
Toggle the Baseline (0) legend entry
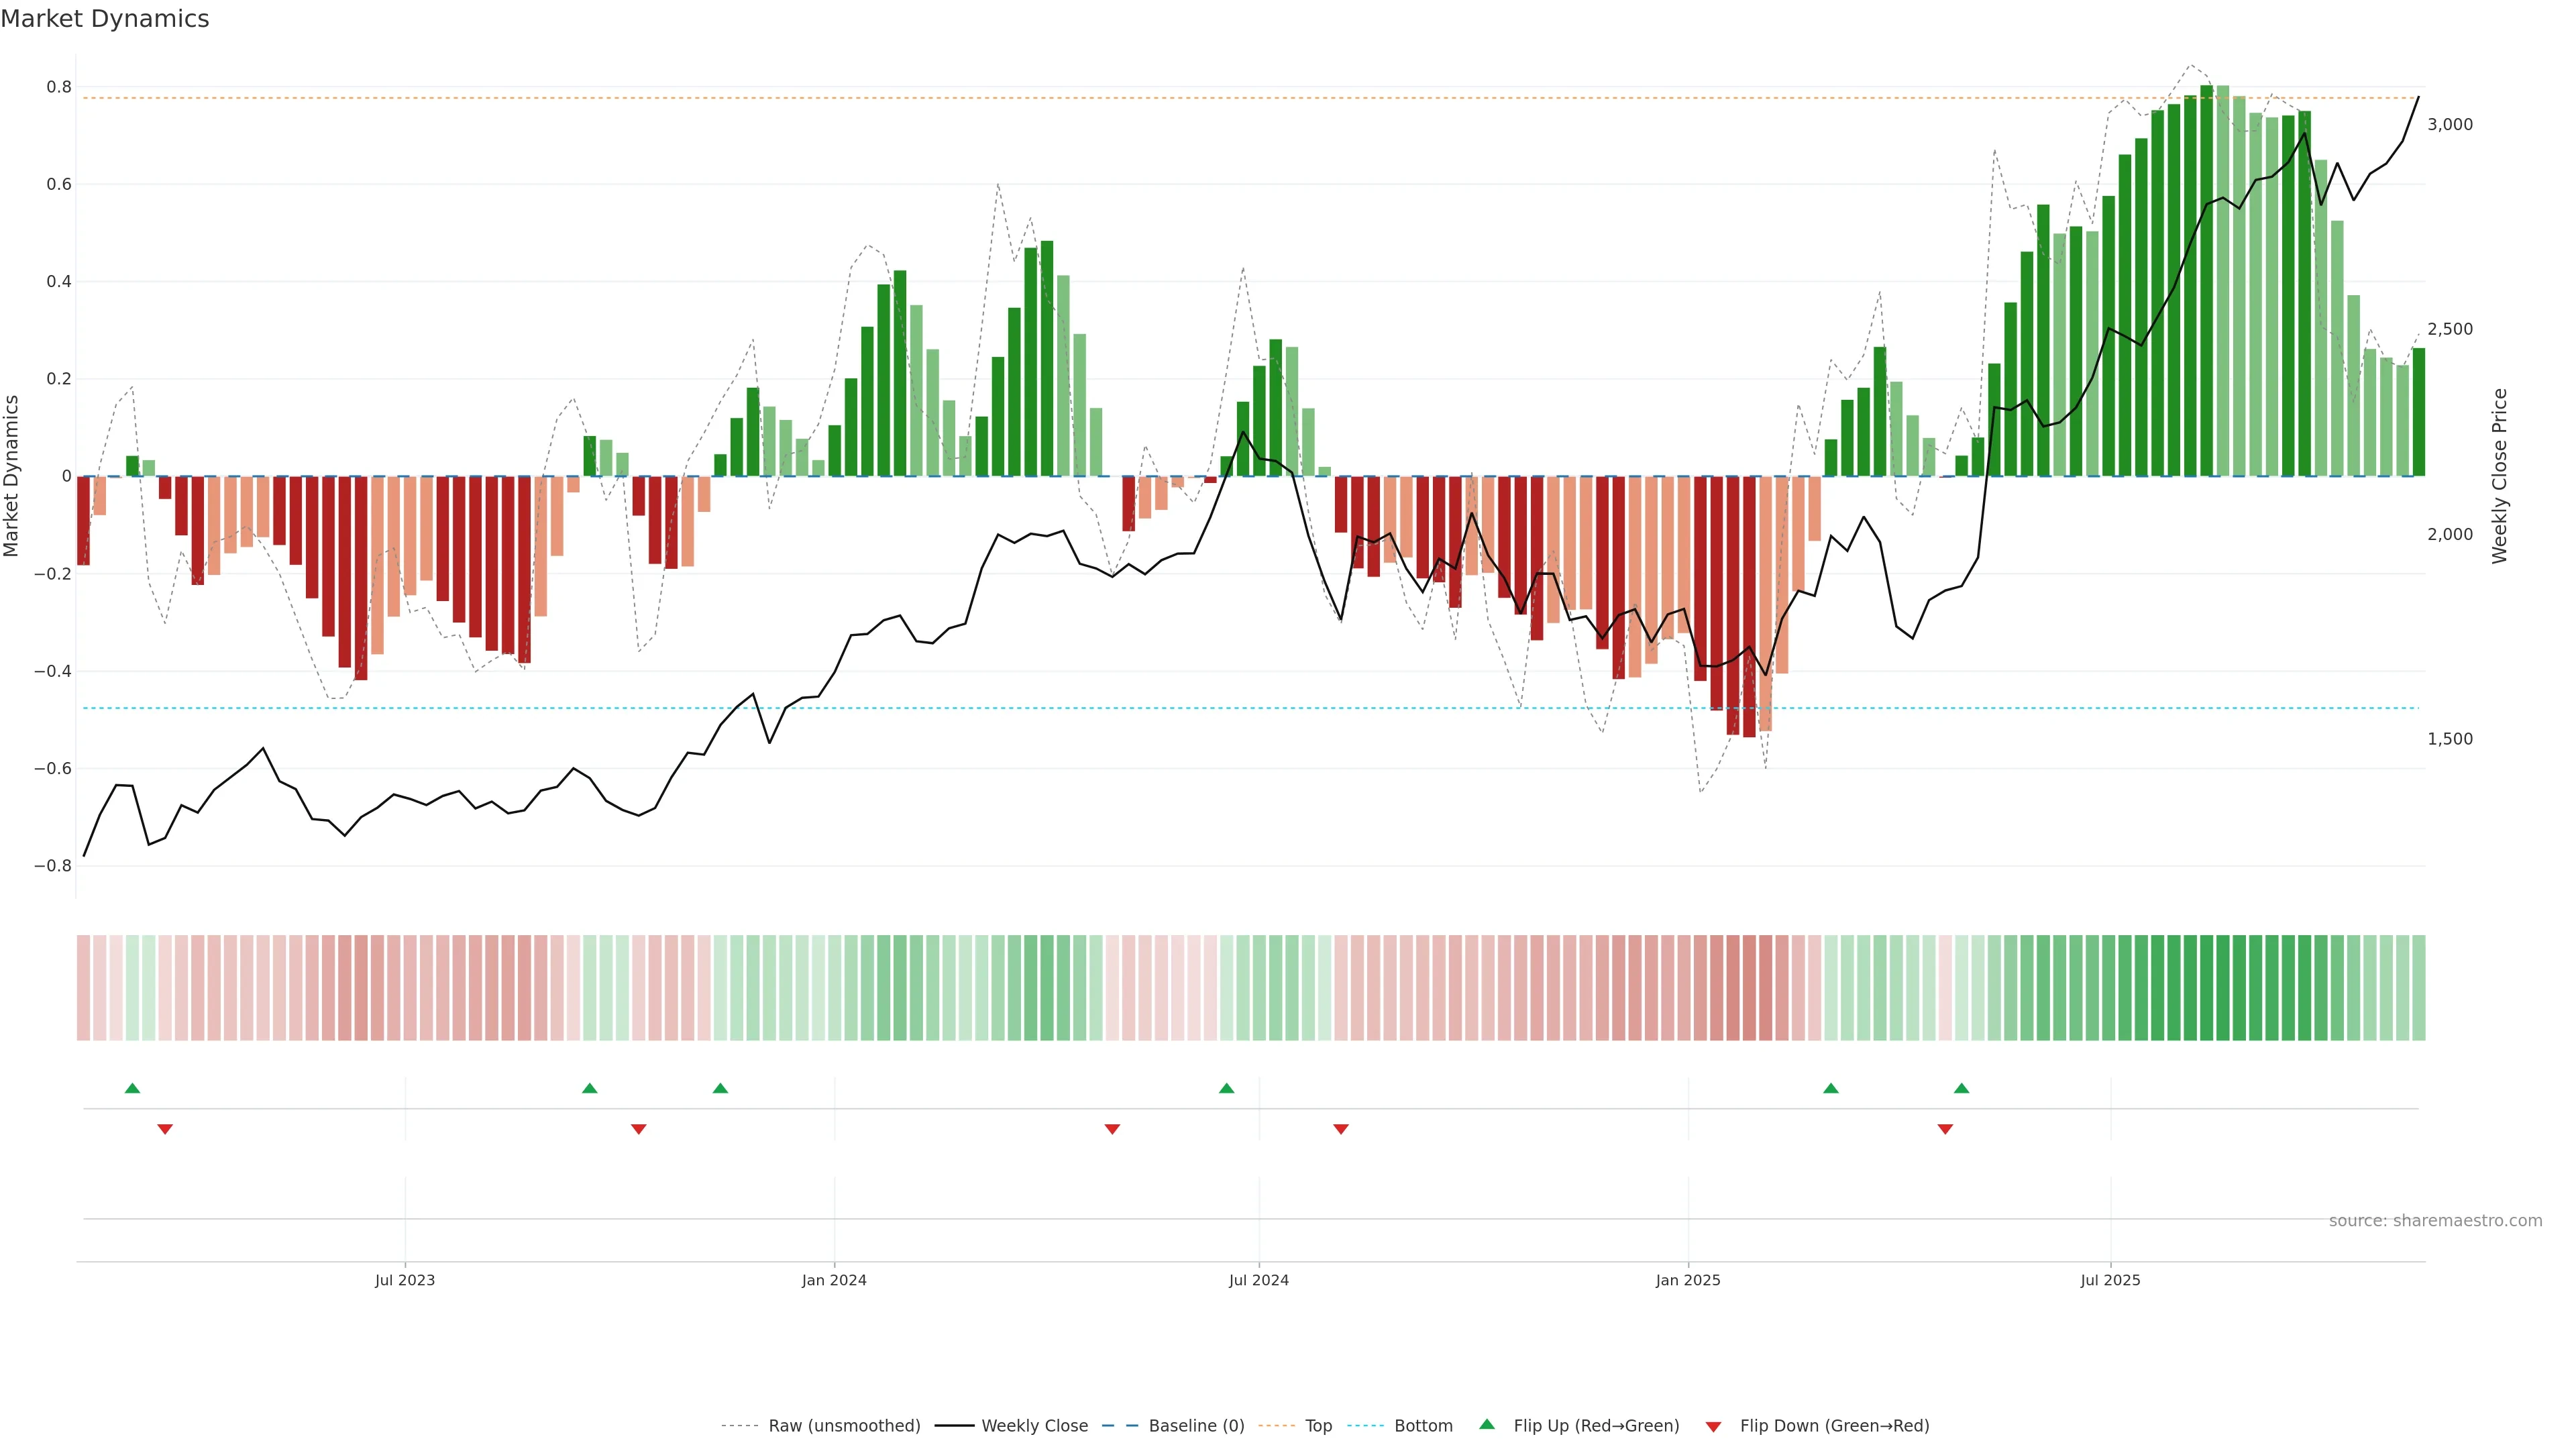coord(1196,1426)
